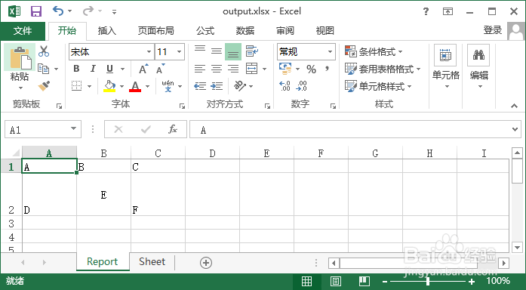Add a new sheet with plus icon
The height and width of the screenshot is (290, 526).
pos(205,263)
